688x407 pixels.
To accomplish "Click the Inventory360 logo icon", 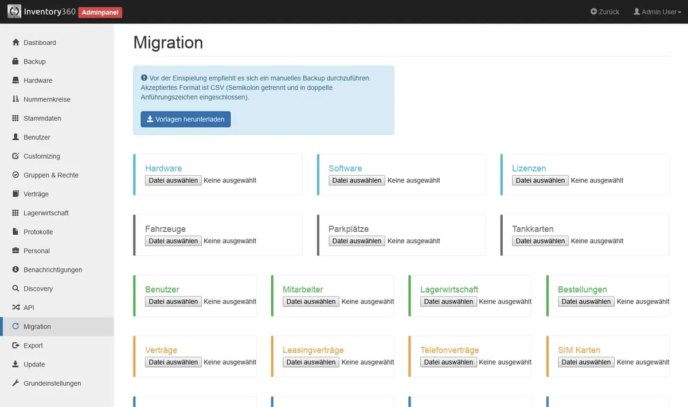I will click(x=14, y=11).
